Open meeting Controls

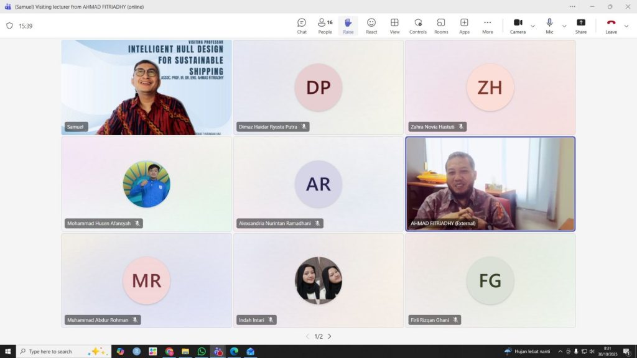418,25
